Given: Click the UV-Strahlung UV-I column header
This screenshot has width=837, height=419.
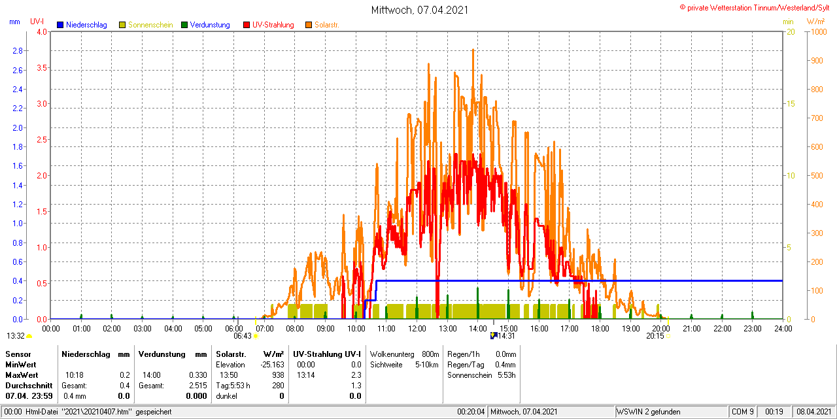Looking at the screenshot, I should click(x=327, y=354).
